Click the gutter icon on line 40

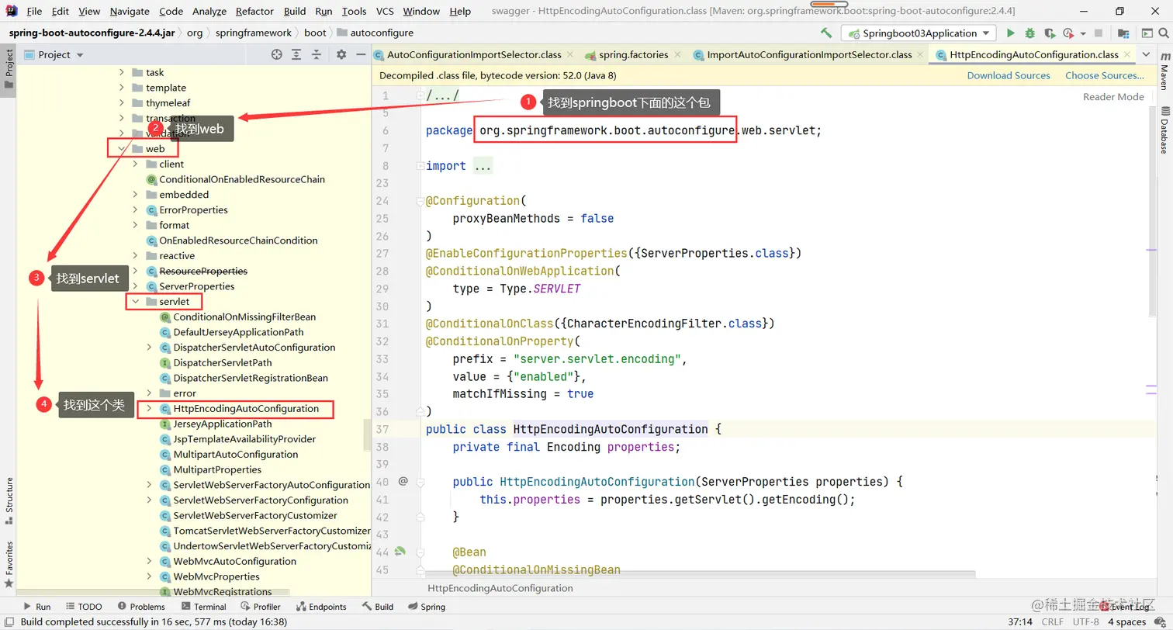[x=403, y=481]
